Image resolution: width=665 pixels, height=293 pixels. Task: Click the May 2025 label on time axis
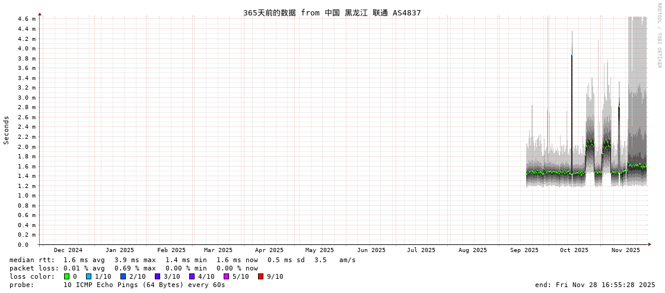(x=320, y=250)
